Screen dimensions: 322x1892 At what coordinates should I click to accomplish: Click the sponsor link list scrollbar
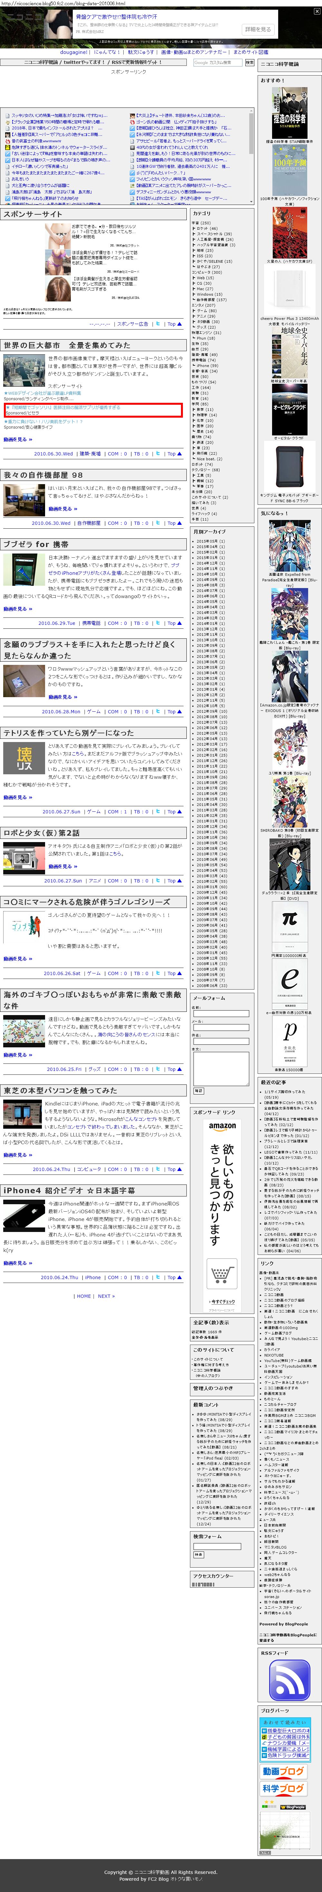pyautogui.click(x=251, y=157)
